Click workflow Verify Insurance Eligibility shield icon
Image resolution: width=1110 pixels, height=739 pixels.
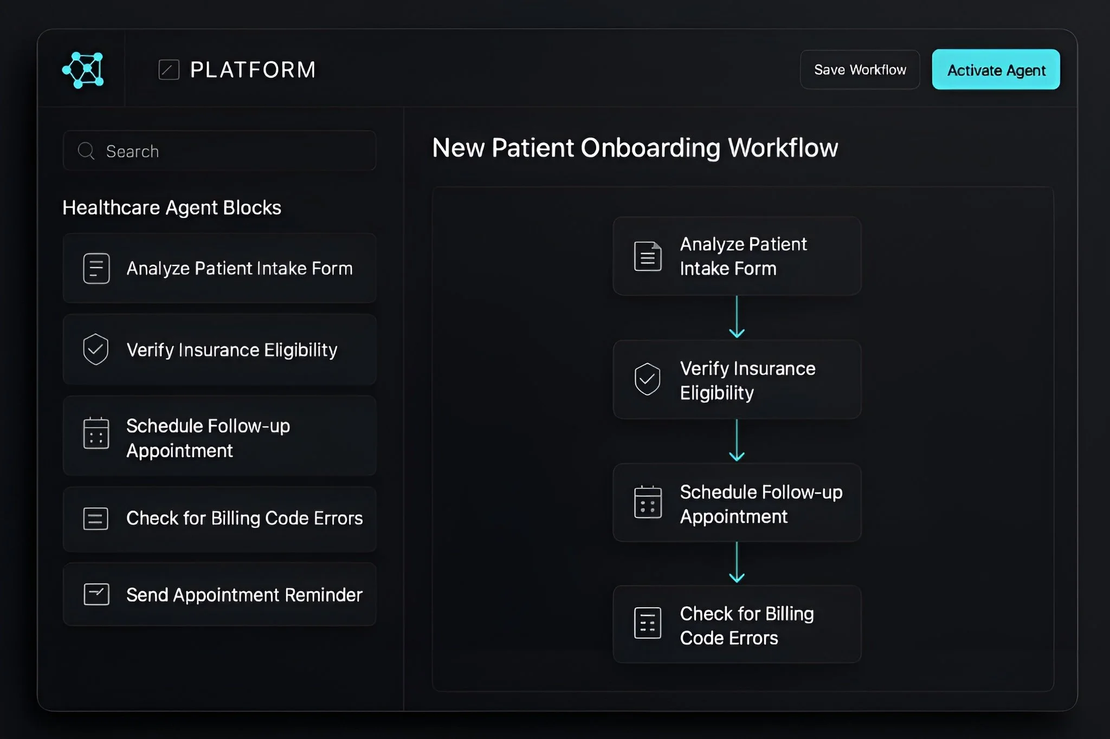coord(647,379)
